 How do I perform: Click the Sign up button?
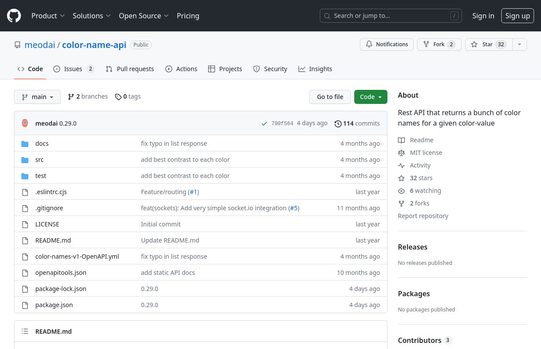point(517,16)
